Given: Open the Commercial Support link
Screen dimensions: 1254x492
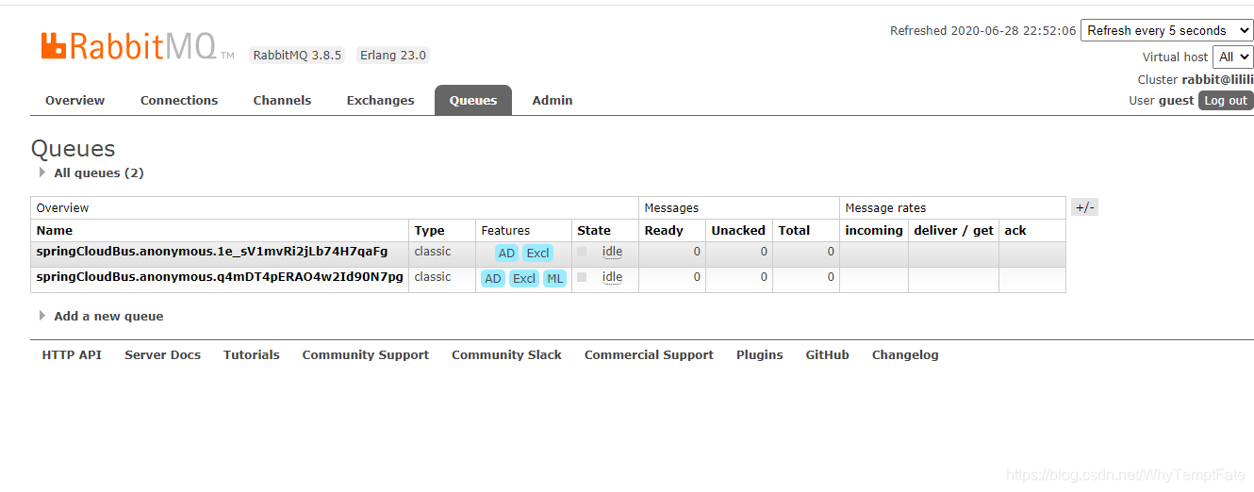Looking at the screenshot, I should (649, 355).
